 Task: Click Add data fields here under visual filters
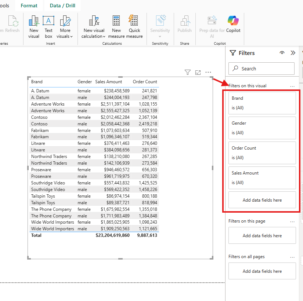262,200
